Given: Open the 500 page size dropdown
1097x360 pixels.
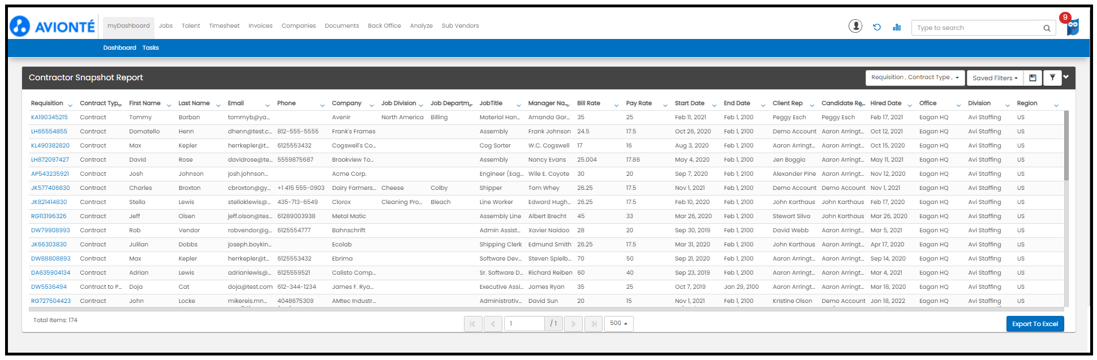Looking at the screenshot, I should click(618, 323).
